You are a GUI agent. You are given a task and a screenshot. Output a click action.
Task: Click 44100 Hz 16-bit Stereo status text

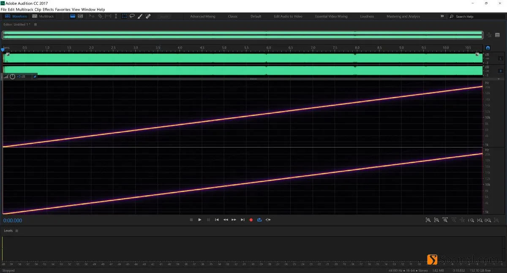408,270
